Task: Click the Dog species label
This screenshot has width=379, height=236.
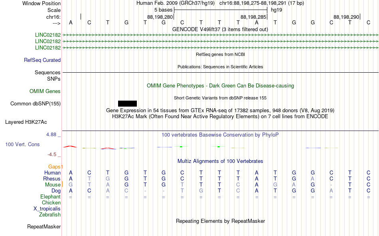Action: [56, 191]
